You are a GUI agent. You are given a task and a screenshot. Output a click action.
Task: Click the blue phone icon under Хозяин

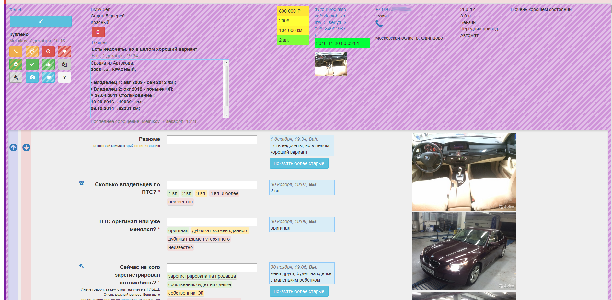point(379,23)
